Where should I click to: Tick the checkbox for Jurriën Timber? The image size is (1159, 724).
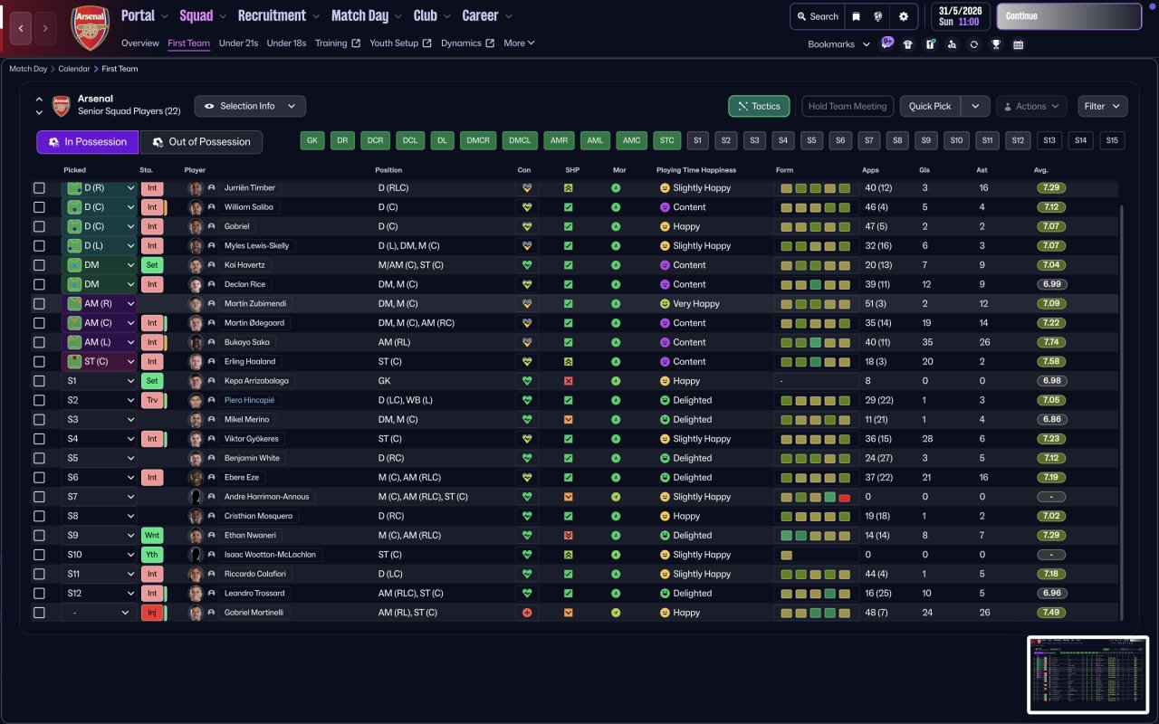pyautogui.click(x=39, y=188)
